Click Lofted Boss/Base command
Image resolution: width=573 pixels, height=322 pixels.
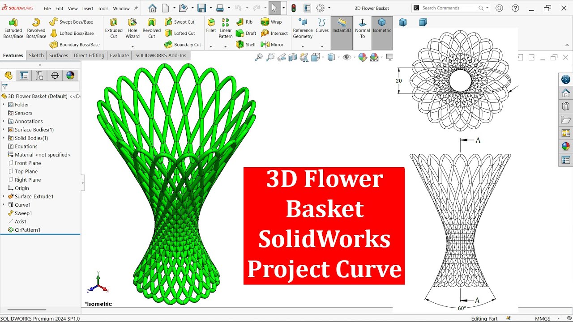pyautogui.click(x=72, y=33)
